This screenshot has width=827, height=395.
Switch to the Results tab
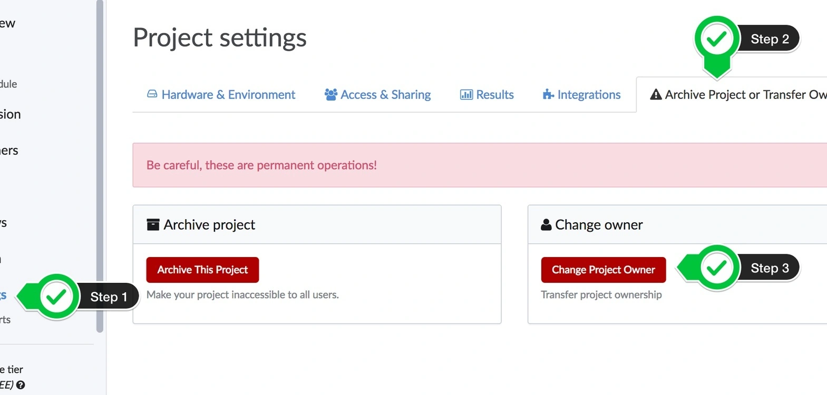click(x=494, y=95)
